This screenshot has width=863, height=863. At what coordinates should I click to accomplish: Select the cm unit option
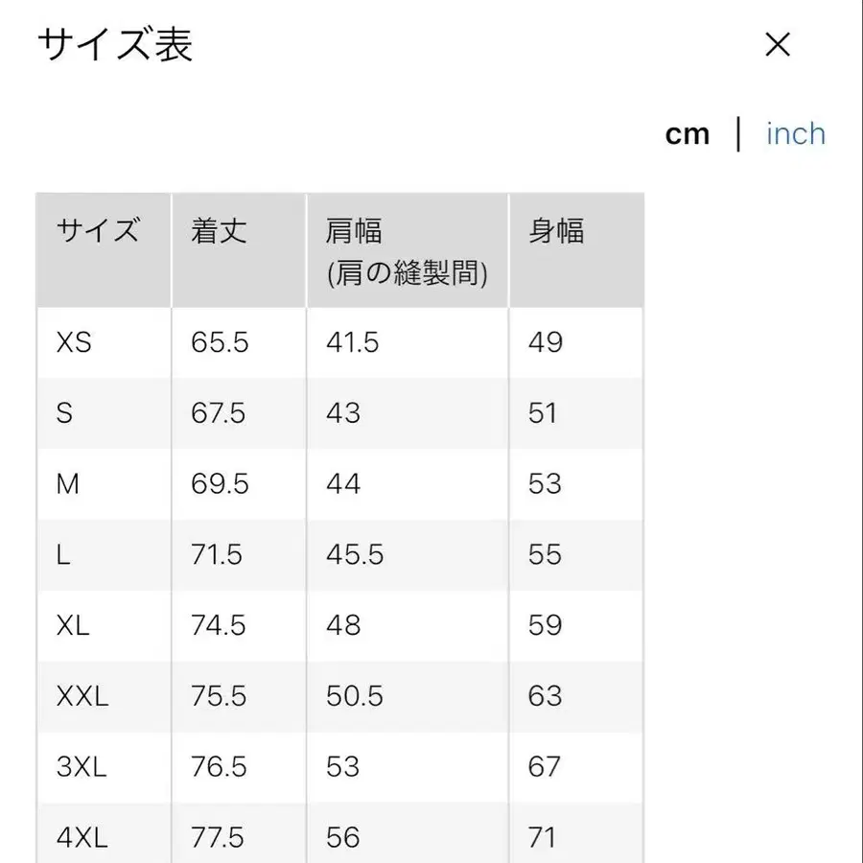687,133
